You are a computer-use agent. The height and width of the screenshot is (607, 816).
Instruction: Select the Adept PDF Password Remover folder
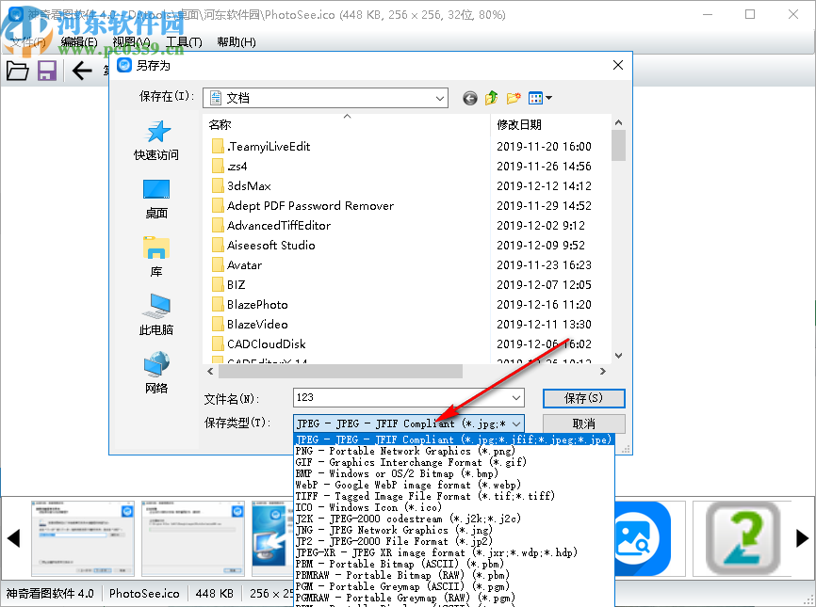pos(302,206)
